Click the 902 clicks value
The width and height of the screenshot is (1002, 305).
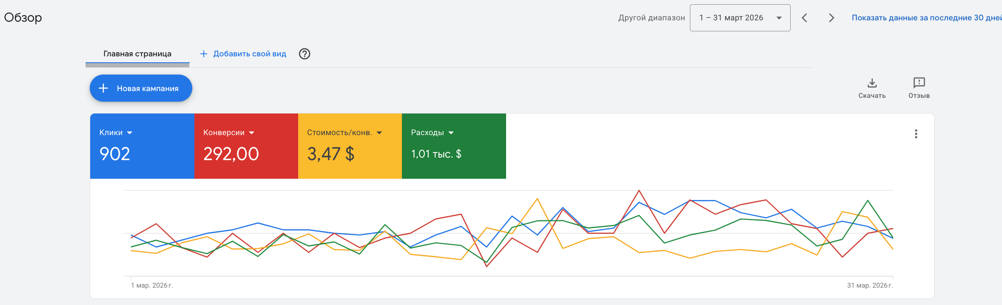tap(115, 154)
